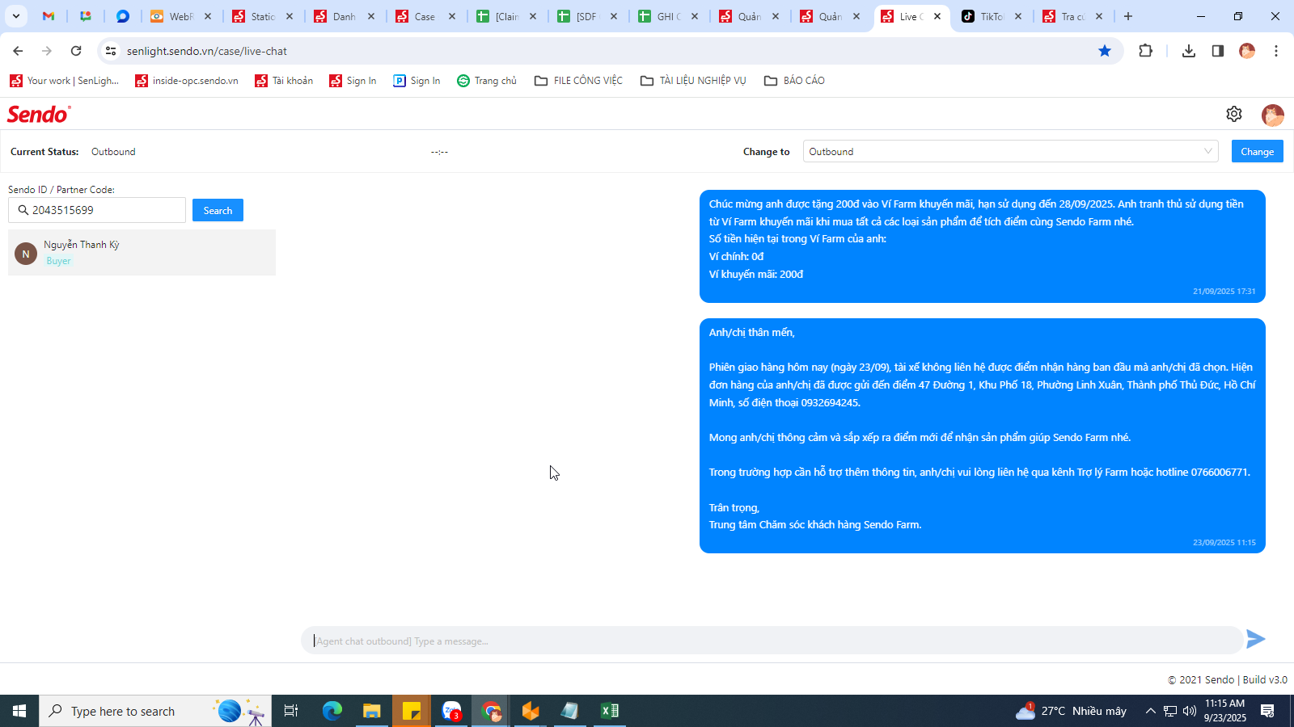Click the 27°C weather widget

(1071, 711)
